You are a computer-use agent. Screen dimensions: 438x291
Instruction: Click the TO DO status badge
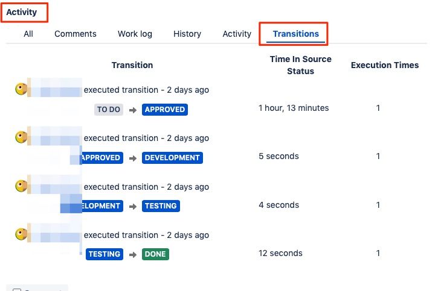[x=109, y=110]
